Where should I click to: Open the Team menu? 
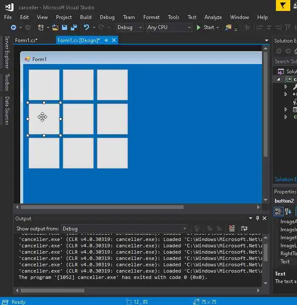(x=129, y=17)
